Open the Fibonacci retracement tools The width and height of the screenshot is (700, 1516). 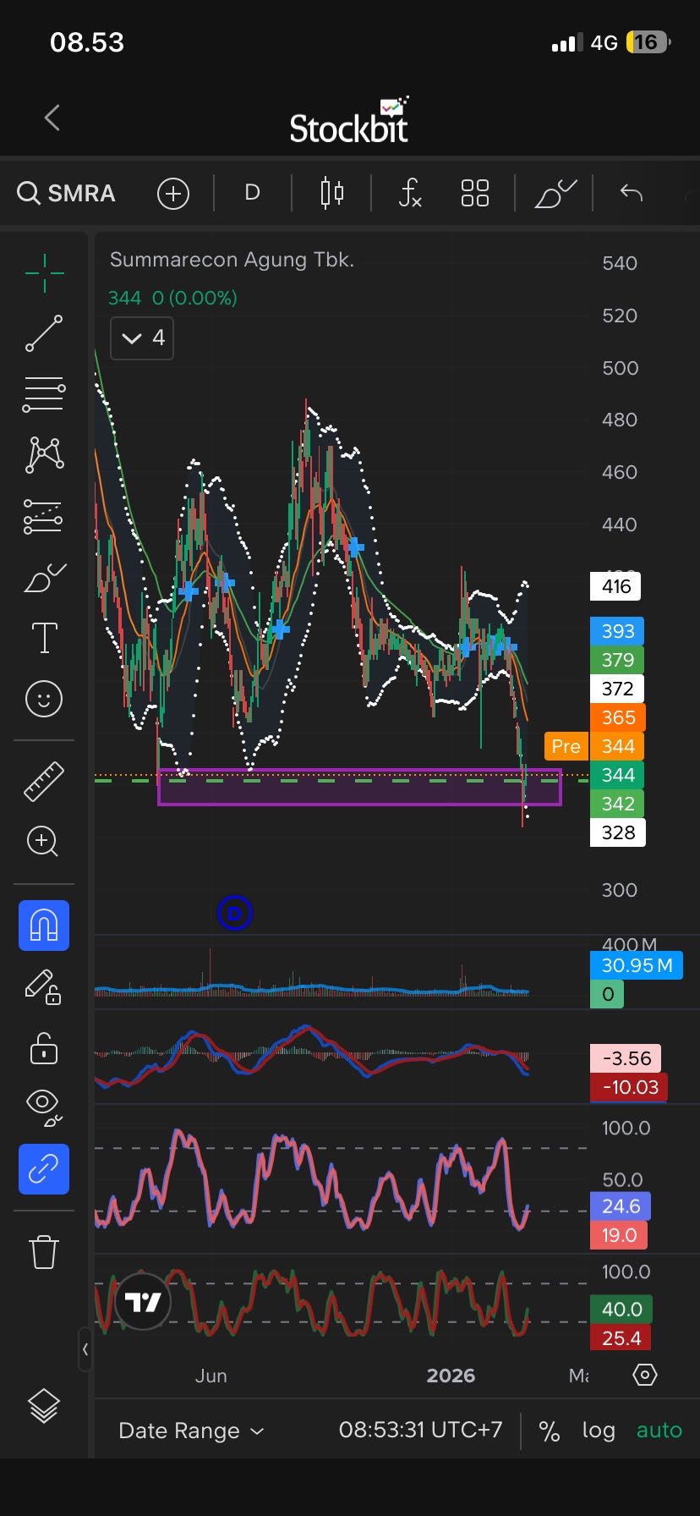(44, 394)
